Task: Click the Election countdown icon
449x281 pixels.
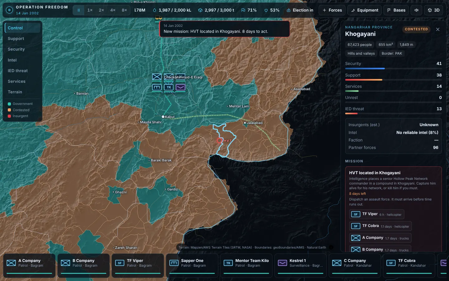Action: pos(289,10)
